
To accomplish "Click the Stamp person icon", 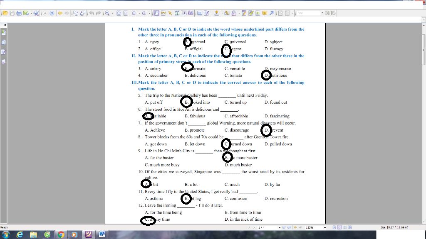I will [217, 13].
